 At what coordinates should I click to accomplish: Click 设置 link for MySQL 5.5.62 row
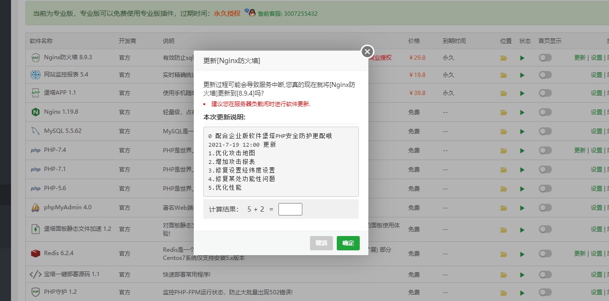(597, 131)
